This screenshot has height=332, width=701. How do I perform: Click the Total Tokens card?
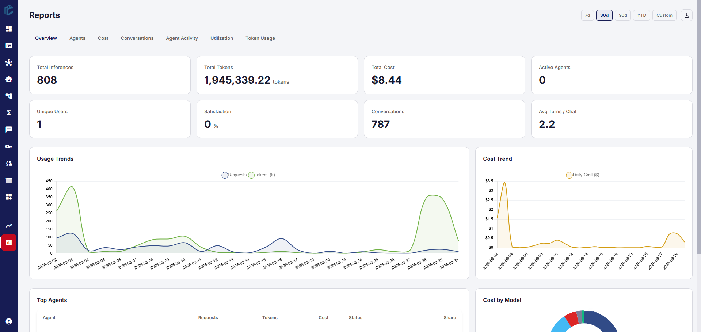coord(277,75)
